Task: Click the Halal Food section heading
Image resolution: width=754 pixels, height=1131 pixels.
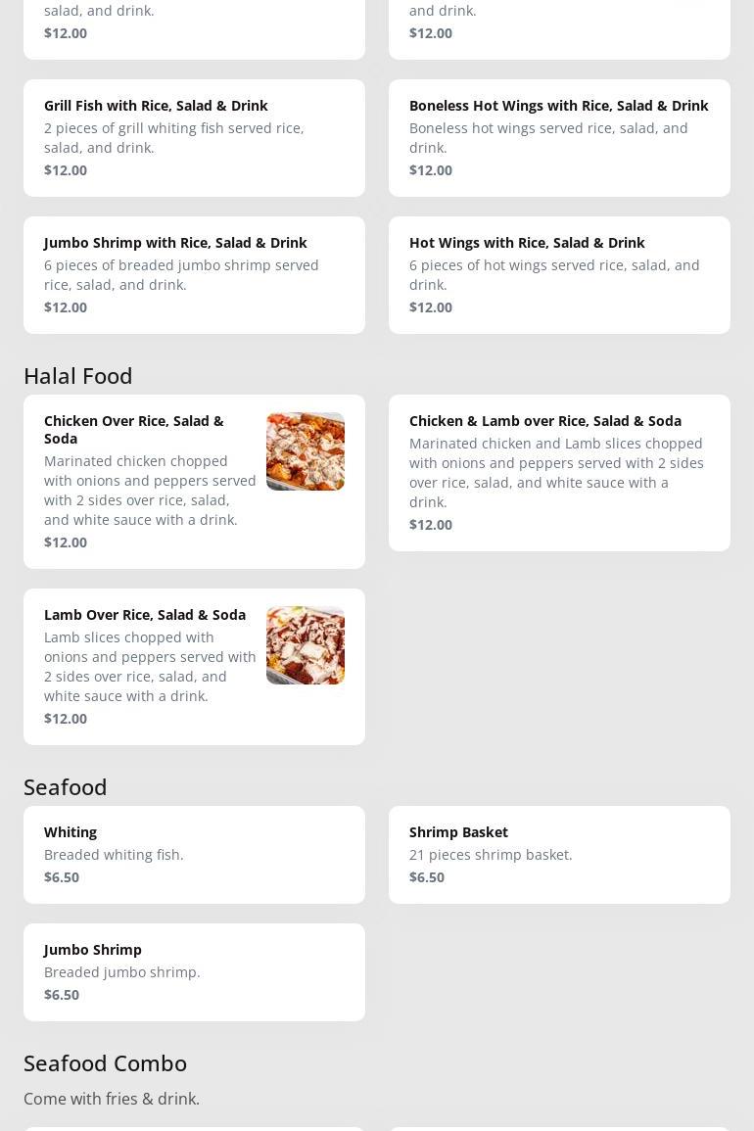Action: click(x=78, y=375)
